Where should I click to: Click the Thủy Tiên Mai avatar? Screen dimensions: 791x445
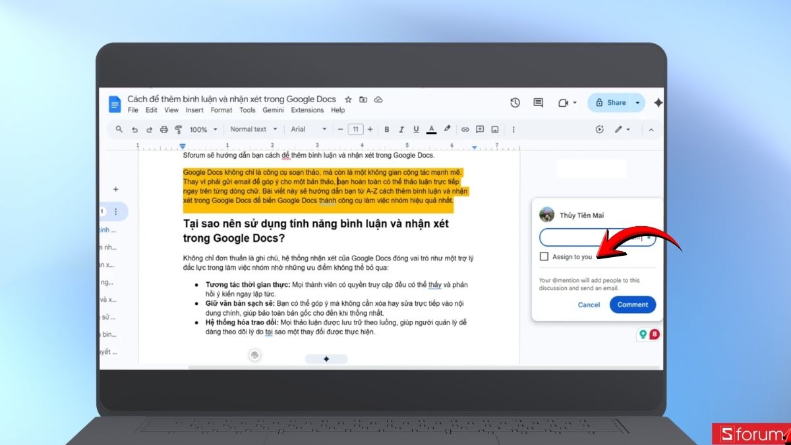click(x=547, y=215)
